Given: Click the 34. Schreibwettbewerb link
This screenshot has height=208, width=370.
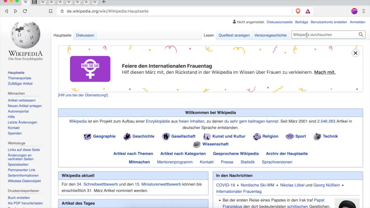Looking at the screenshot, I should point(97,184).
